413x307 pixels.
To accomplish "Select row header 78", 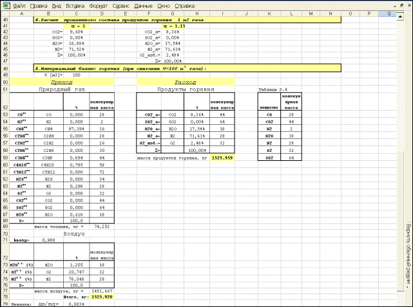I will [x=5, y=297].
